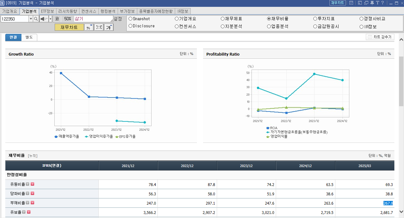The width and height of the screenshot is (404, 218).
Task: Click the screen layout icon in title bar
Action: pyautogui.click(x=360, y=3)
